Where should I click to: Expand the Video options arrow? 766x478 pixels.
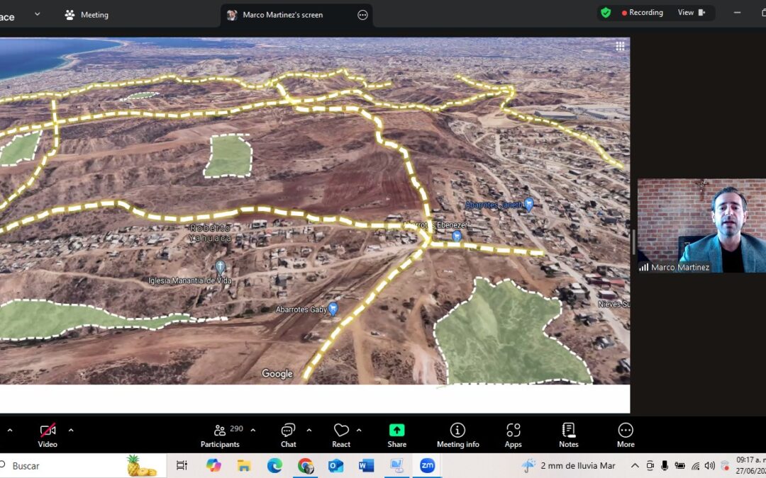[x=71, y=430]
